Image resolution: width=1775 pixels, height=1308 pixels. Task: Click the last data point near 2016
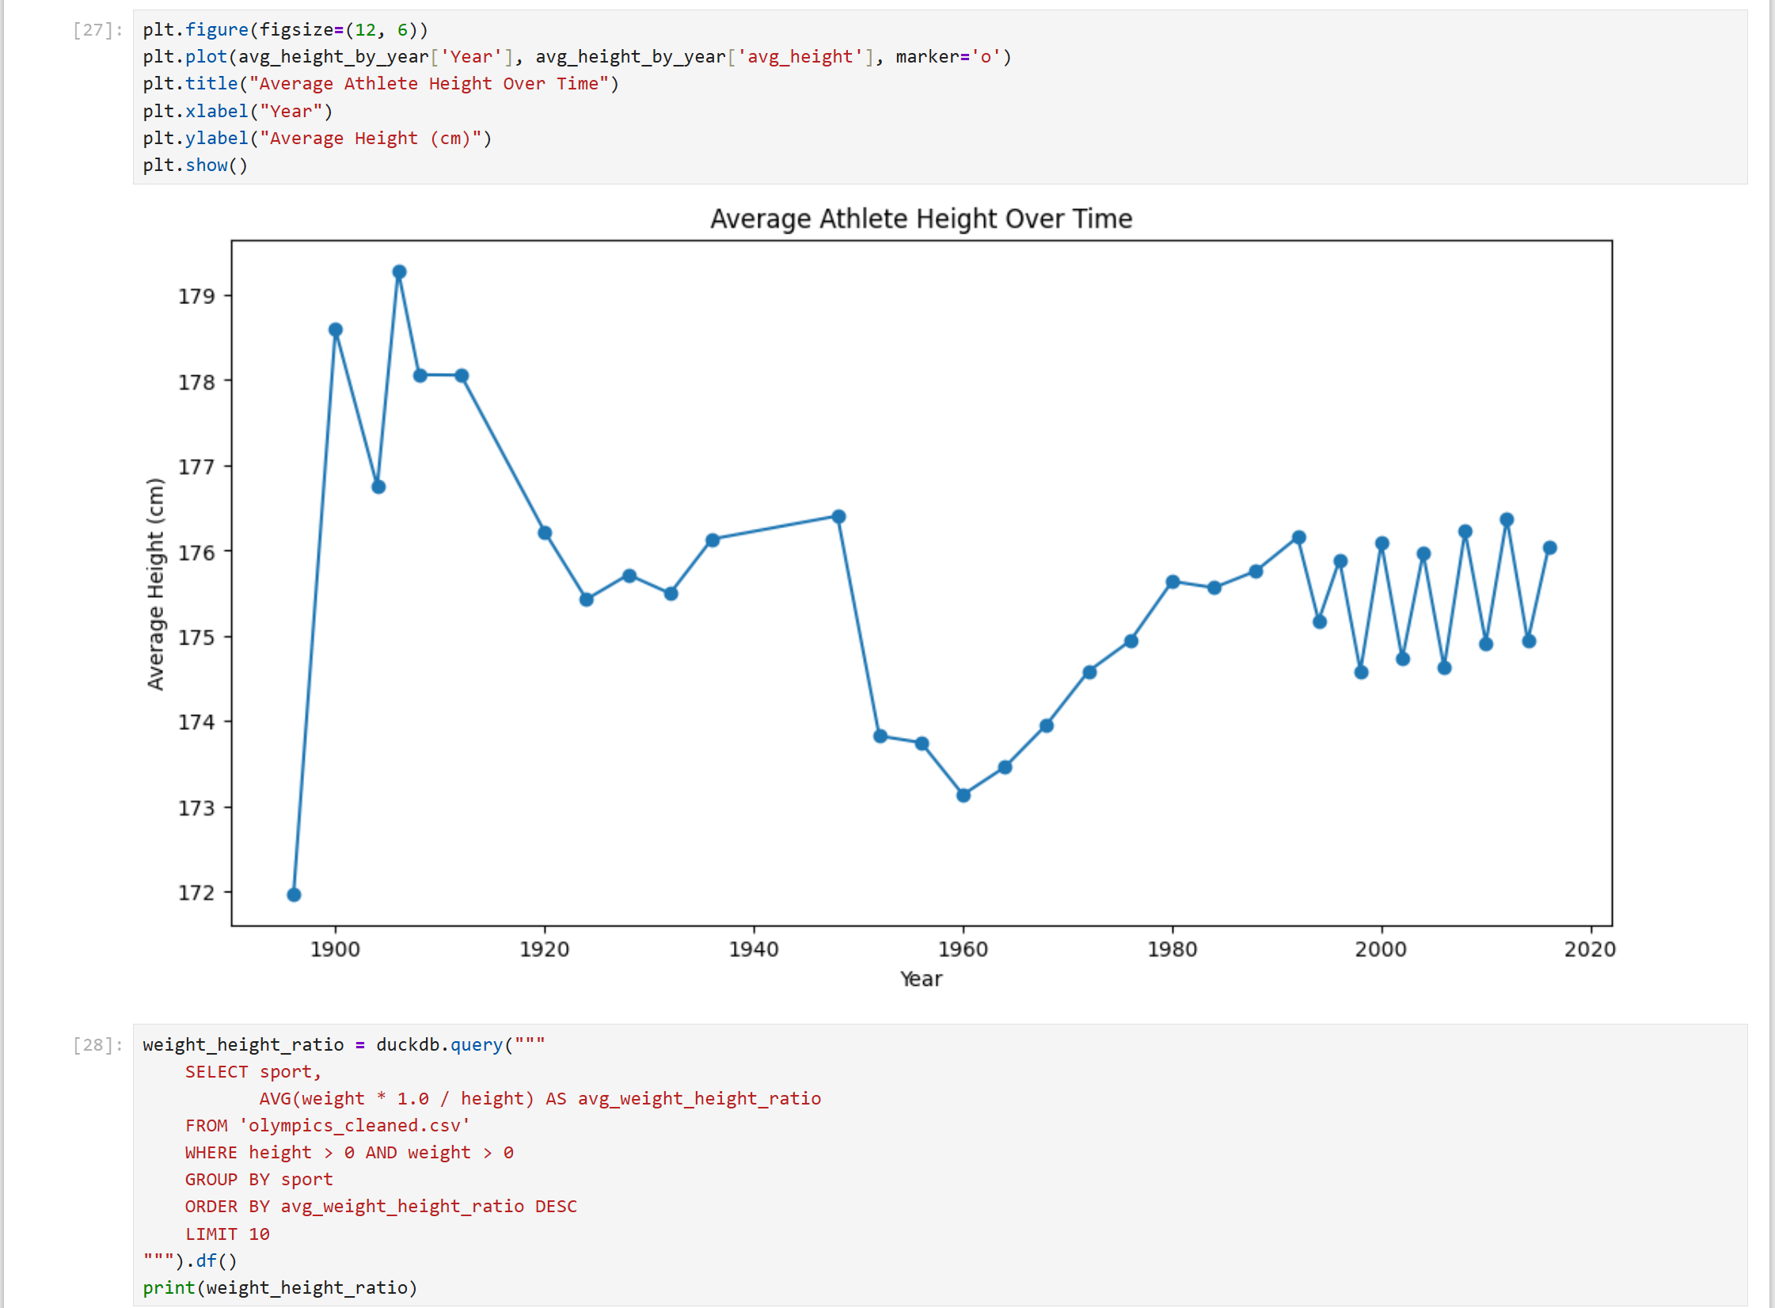1549,548
